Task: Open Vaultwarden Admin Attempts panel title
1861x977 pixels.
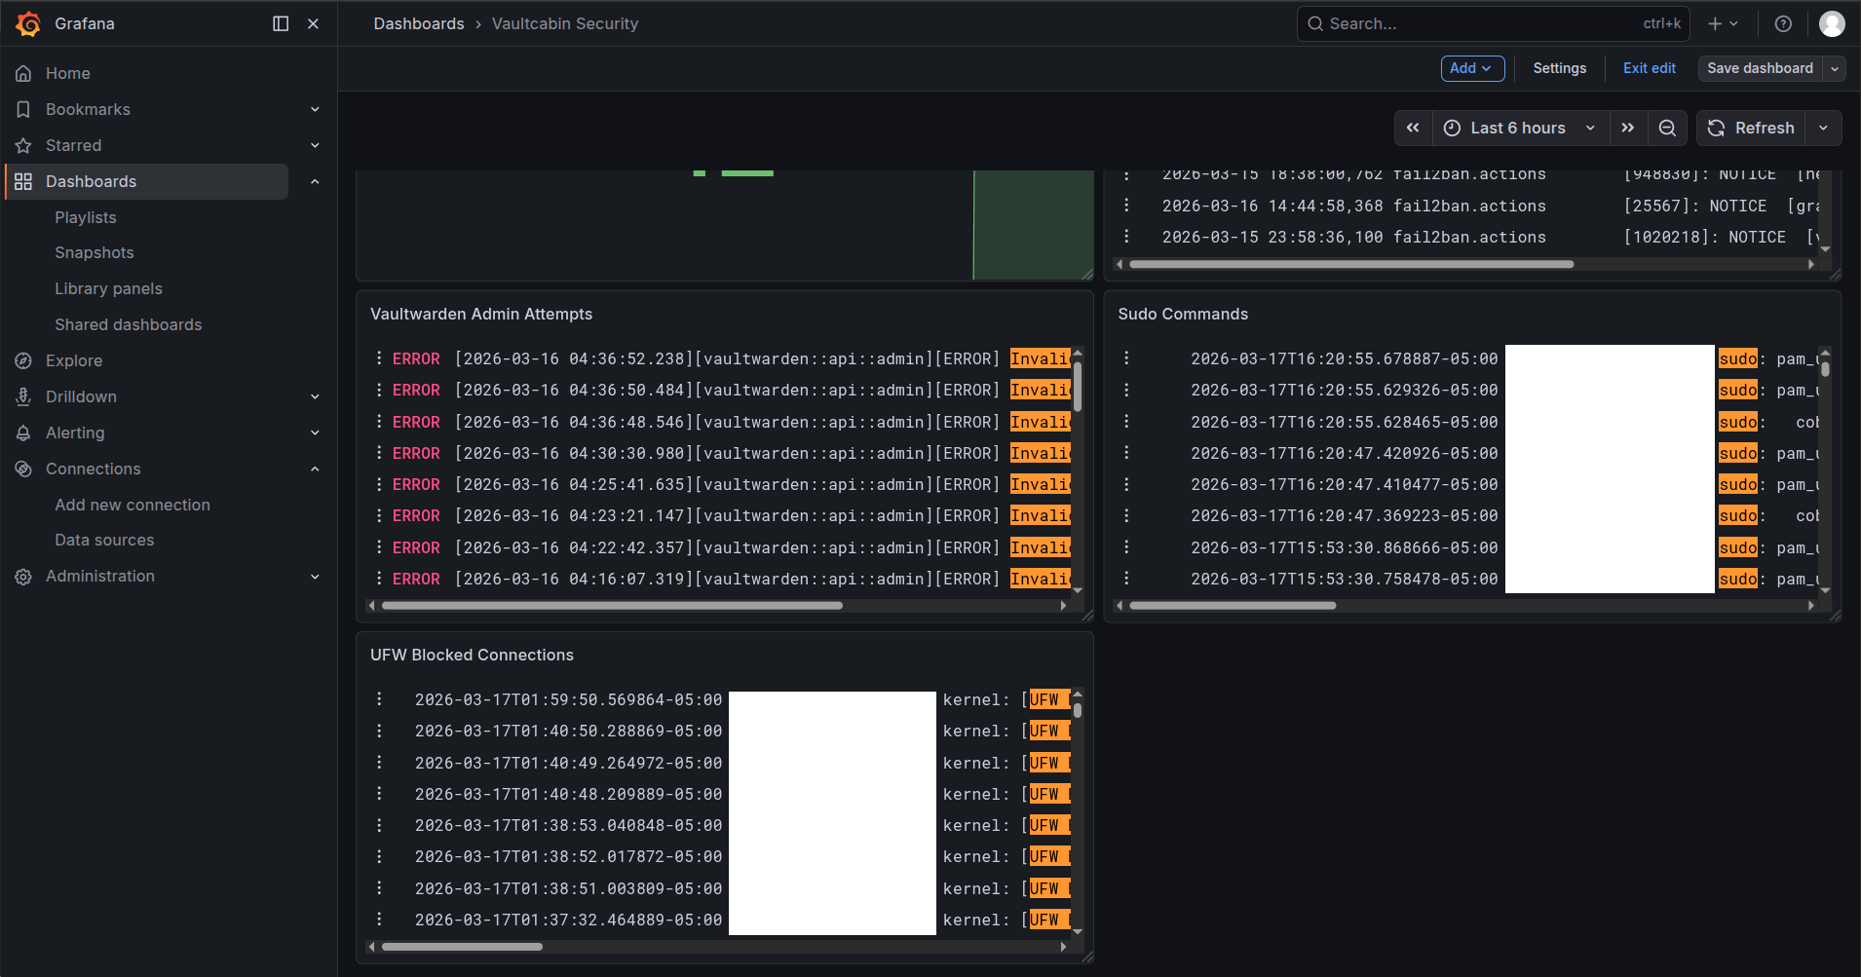Action: click(x=481, y=314)
